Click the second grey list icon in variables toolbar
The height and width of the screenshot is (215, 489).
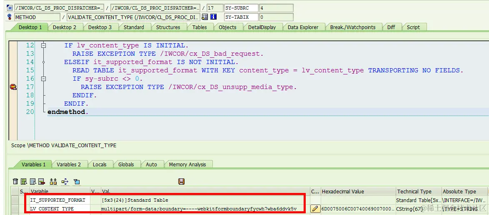[x=33, y=181]
